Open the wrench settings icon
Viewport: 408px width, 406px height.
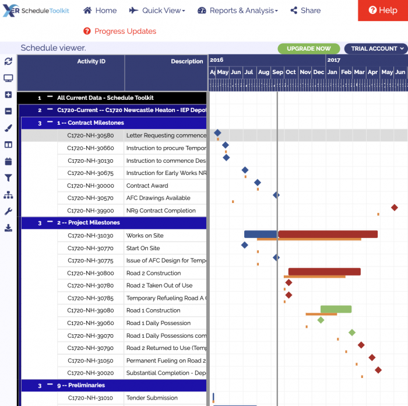(x=8, y=212)
